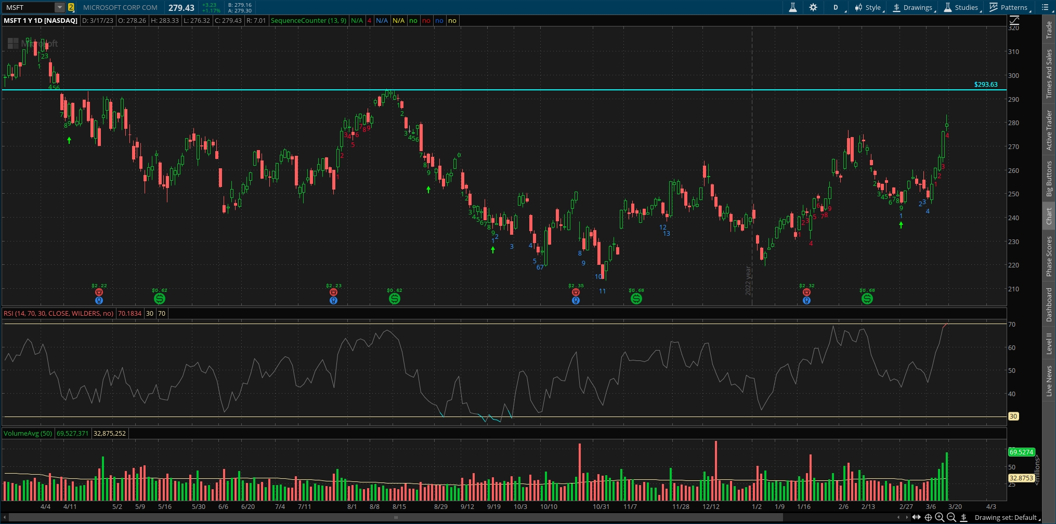Click the expand/collapse time axis arrows icon
Image resolution: width=1056 pixels, height=524 pixels.
pyautogui.click(x=916, y=517)
